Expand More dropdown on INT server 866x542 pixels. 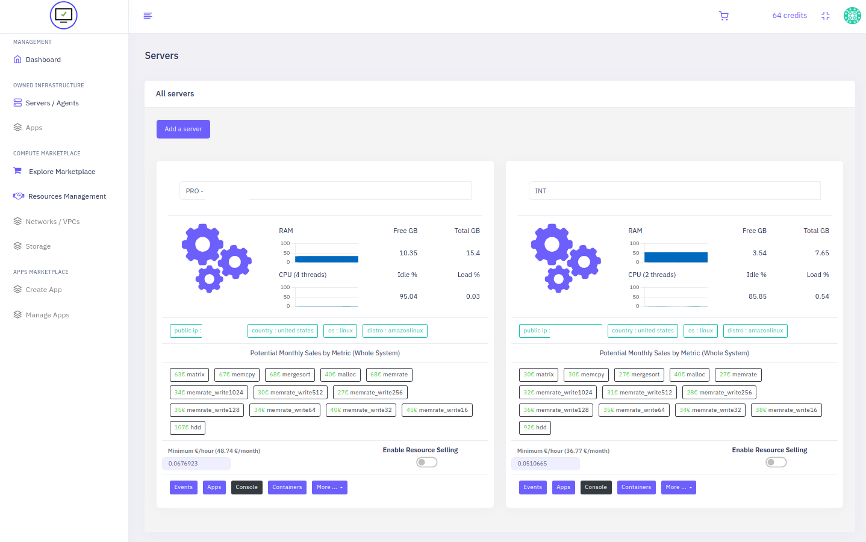coord(679,487)
